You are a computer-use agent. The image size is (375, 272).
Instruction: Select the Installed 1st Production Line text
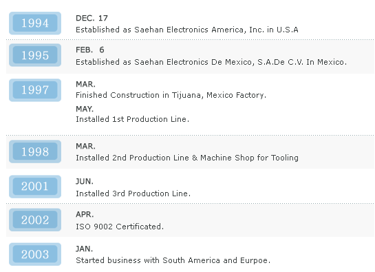point(133,119)
